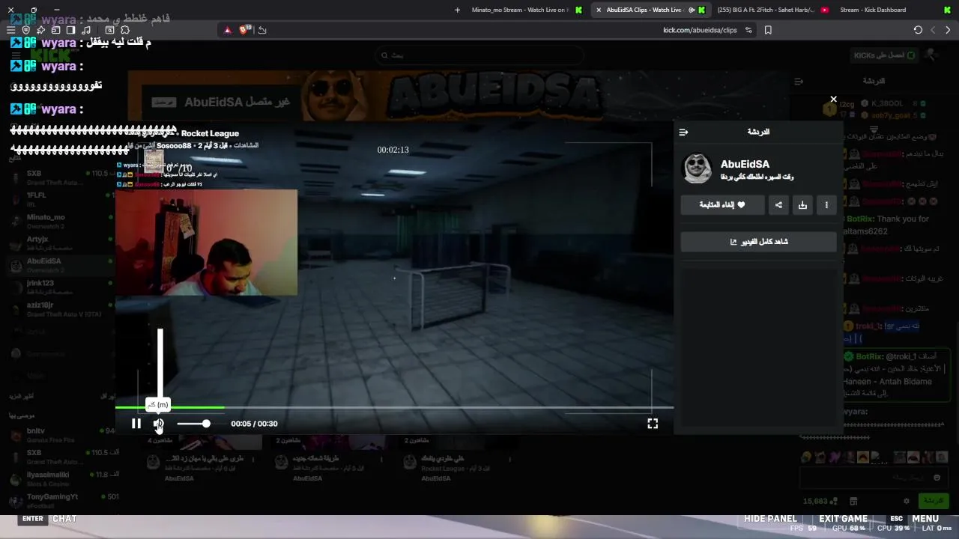The width and height of the screenshot is (959, 539).
Task: Open the AbuEidSA profile avatar
Action: 697,169
